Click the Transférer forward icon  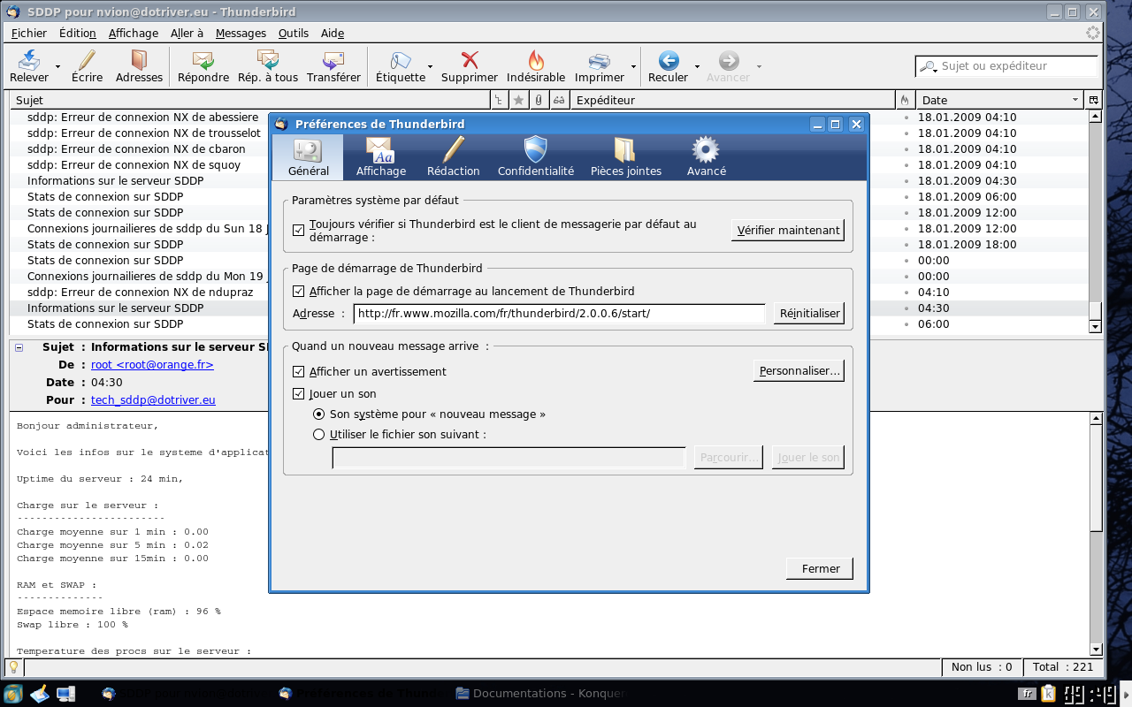coord(333,61)
